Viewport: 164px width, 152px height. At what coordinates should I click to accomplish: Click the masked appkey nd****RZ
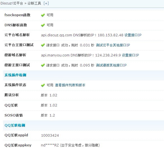50,145
